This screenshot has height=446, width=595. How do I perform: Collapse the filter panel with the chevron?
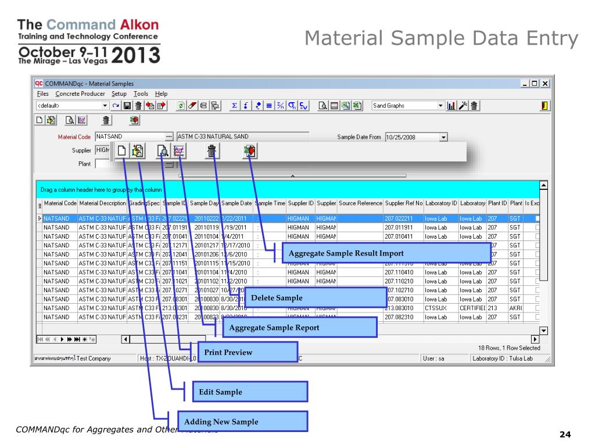293,176
